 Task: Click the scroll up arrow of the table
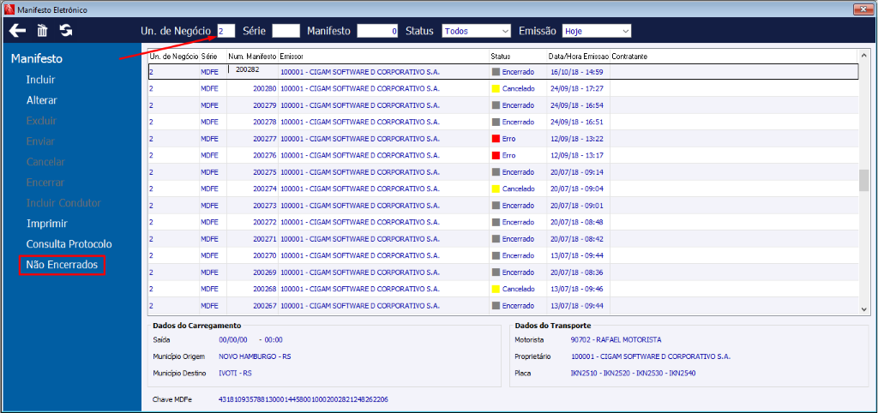[x=864, y=56]
